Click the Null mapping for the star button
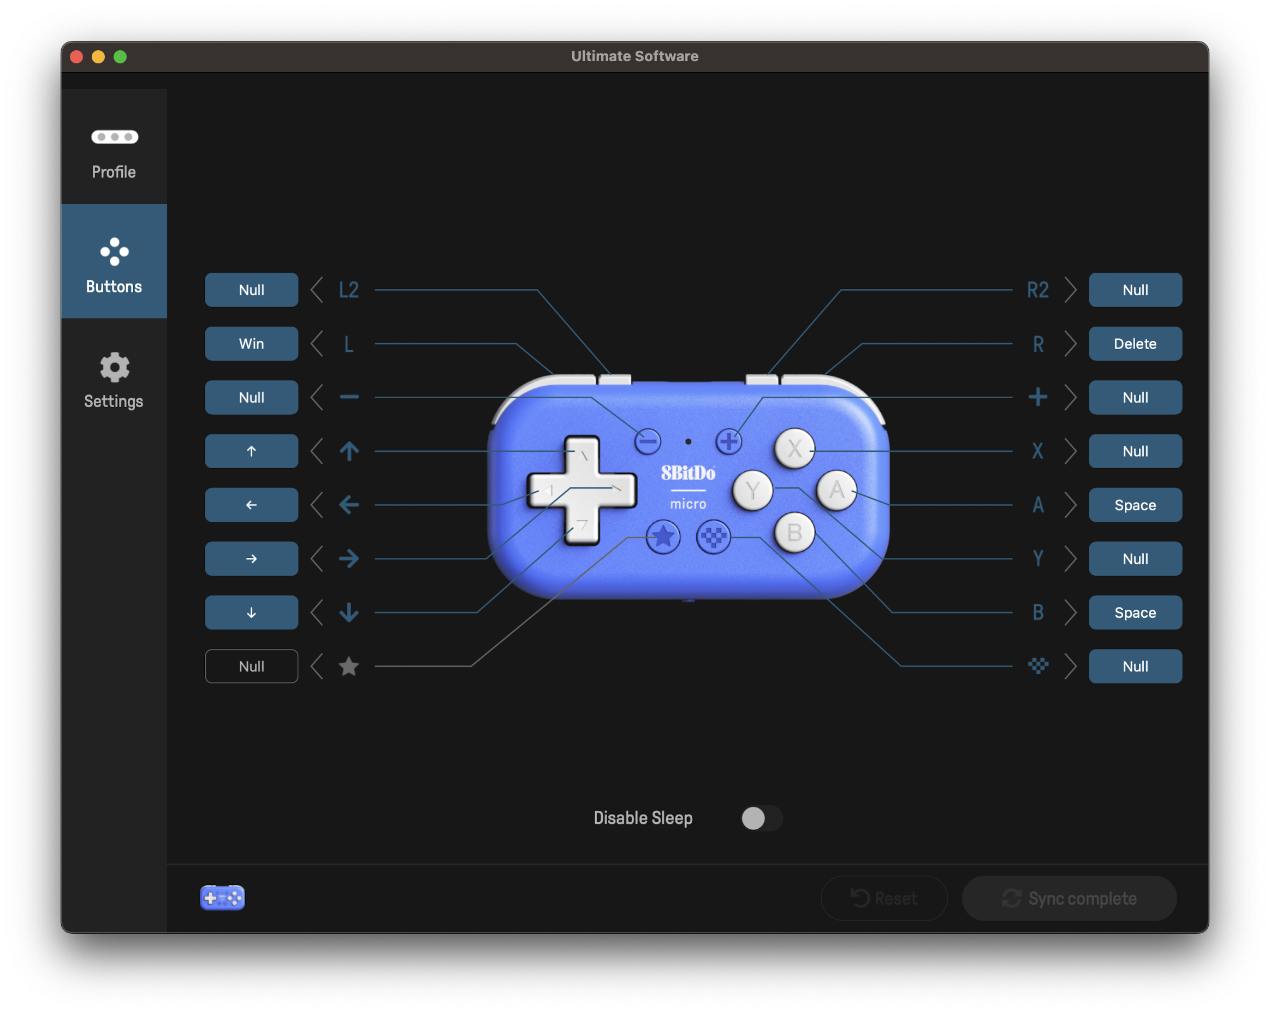The height and width of the screenshot is (1014, 1270). [x=251, y=666]
